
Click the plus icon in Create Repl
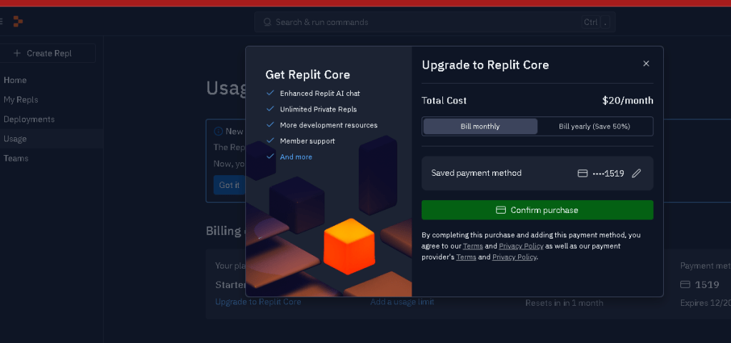point(17,53)
